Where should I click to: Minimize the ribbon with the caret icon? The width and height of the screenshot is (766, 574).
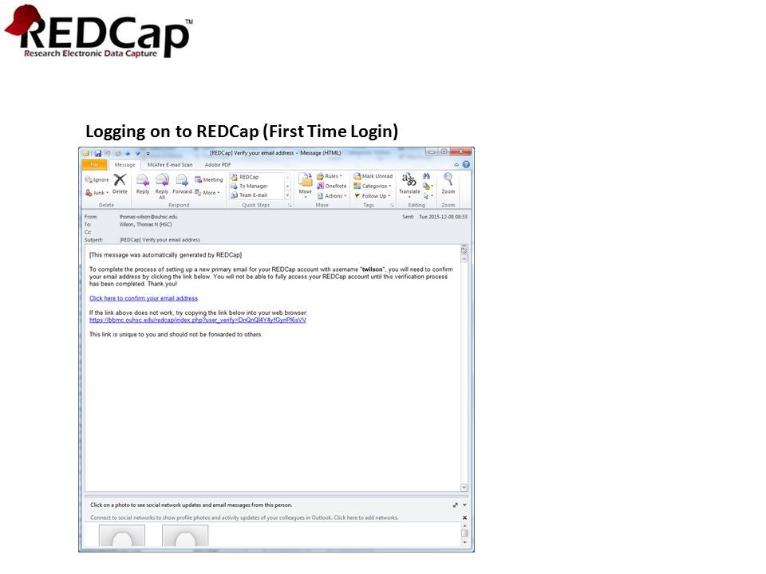tap(456, 165)
